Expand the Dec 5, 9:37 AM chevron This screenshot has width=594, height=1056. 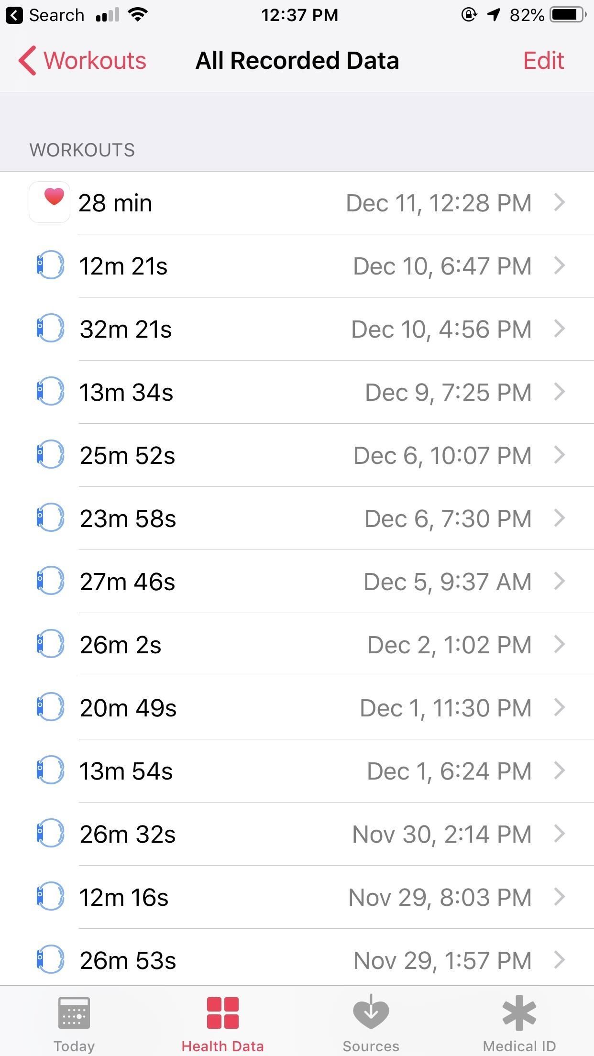[x=560, y=581]
